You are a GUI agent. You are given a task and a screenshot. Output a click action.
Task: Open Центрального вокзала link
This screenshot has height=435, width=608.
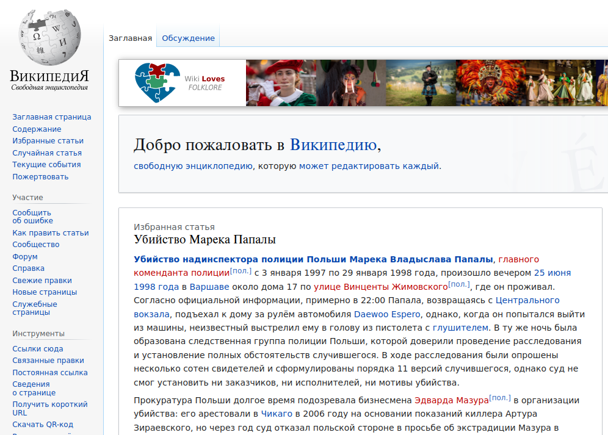coord(527,300)
